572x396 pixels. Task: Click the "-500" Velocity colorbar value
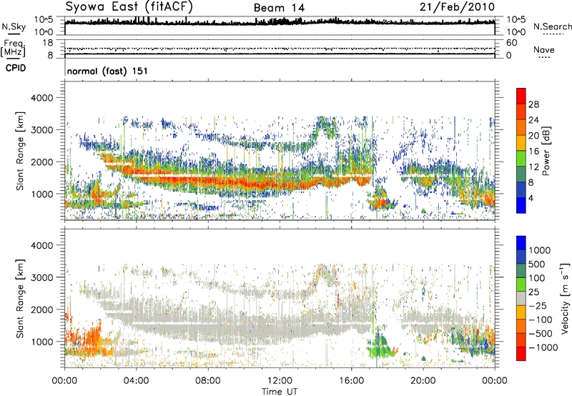pos(540,334)
